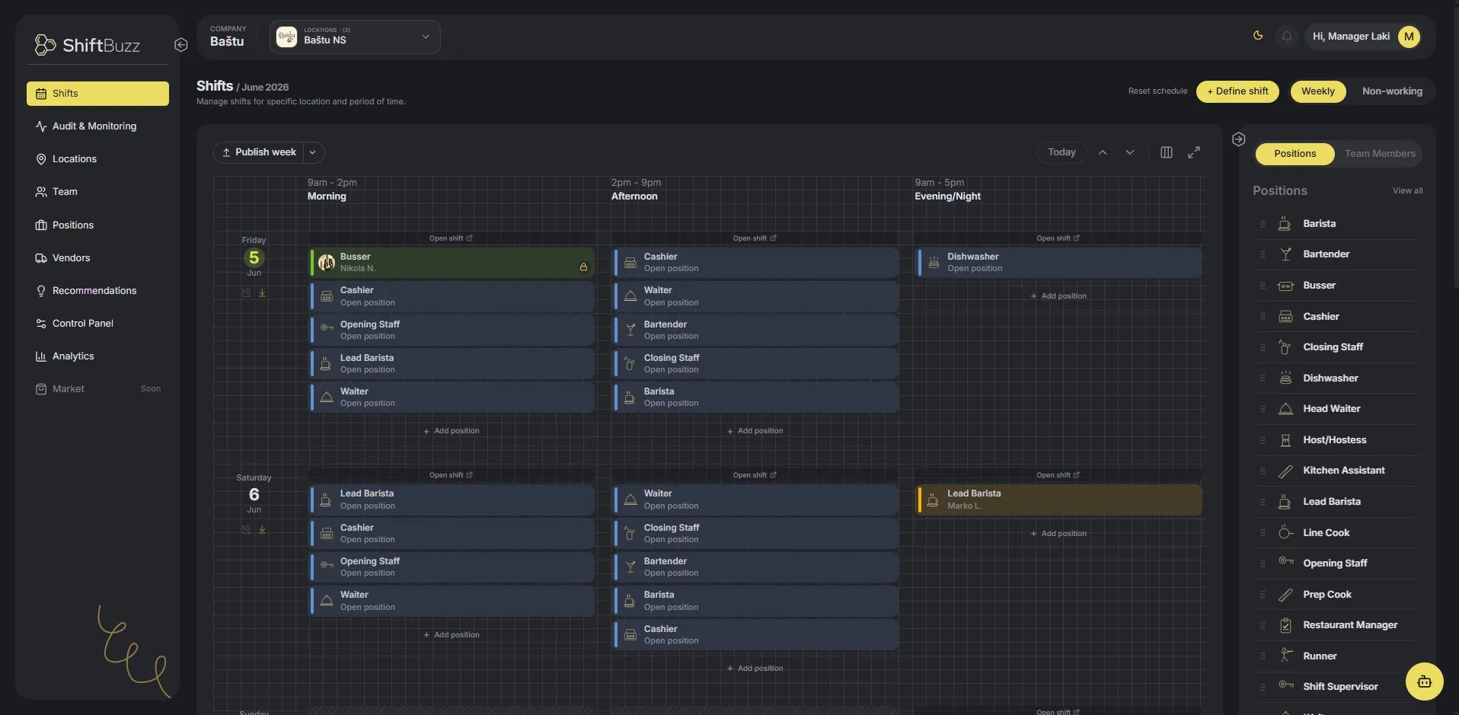
Task: Open Locations in sidebar
Action: (97, 159)
